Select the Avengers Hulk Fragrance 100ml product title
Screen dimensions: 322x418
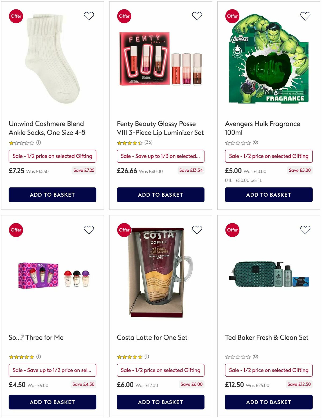pos(262,128)
